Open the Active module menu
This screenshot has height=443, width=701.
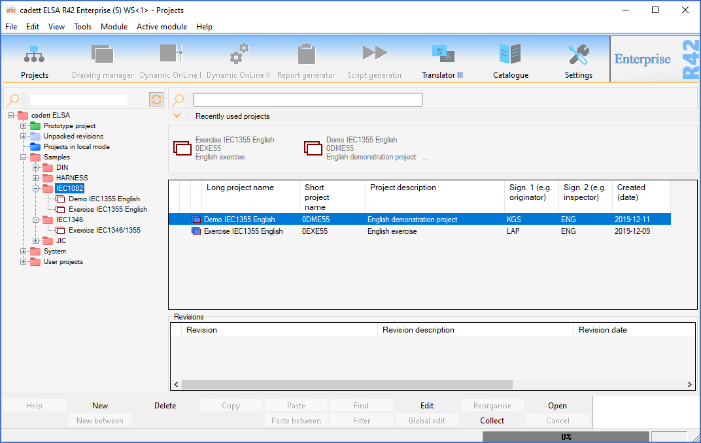click(162, 27)
